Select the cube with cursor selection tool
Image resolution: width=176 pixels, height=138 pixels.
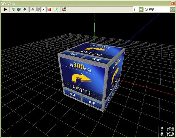[x=13, y=10]
